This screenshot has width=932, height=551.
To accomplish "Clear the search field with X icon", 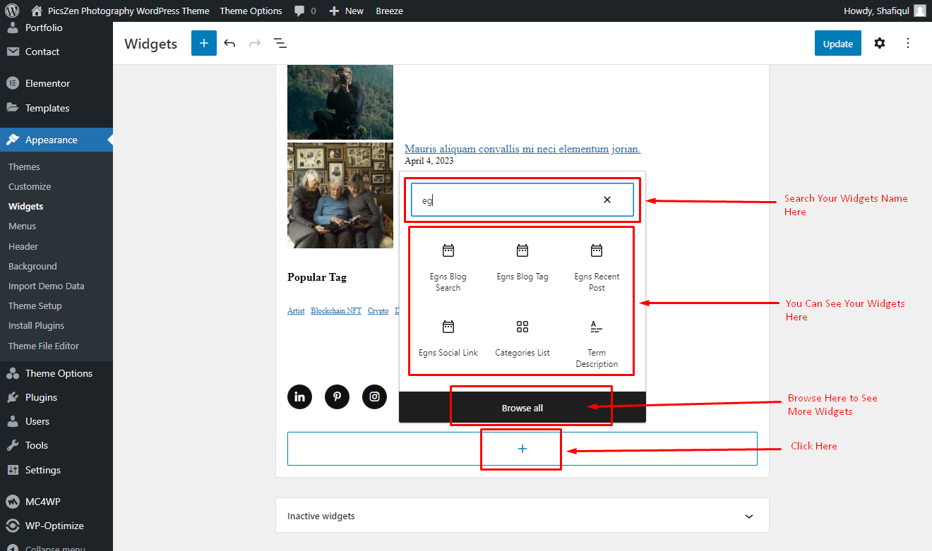I will click(x=607, y=200).
